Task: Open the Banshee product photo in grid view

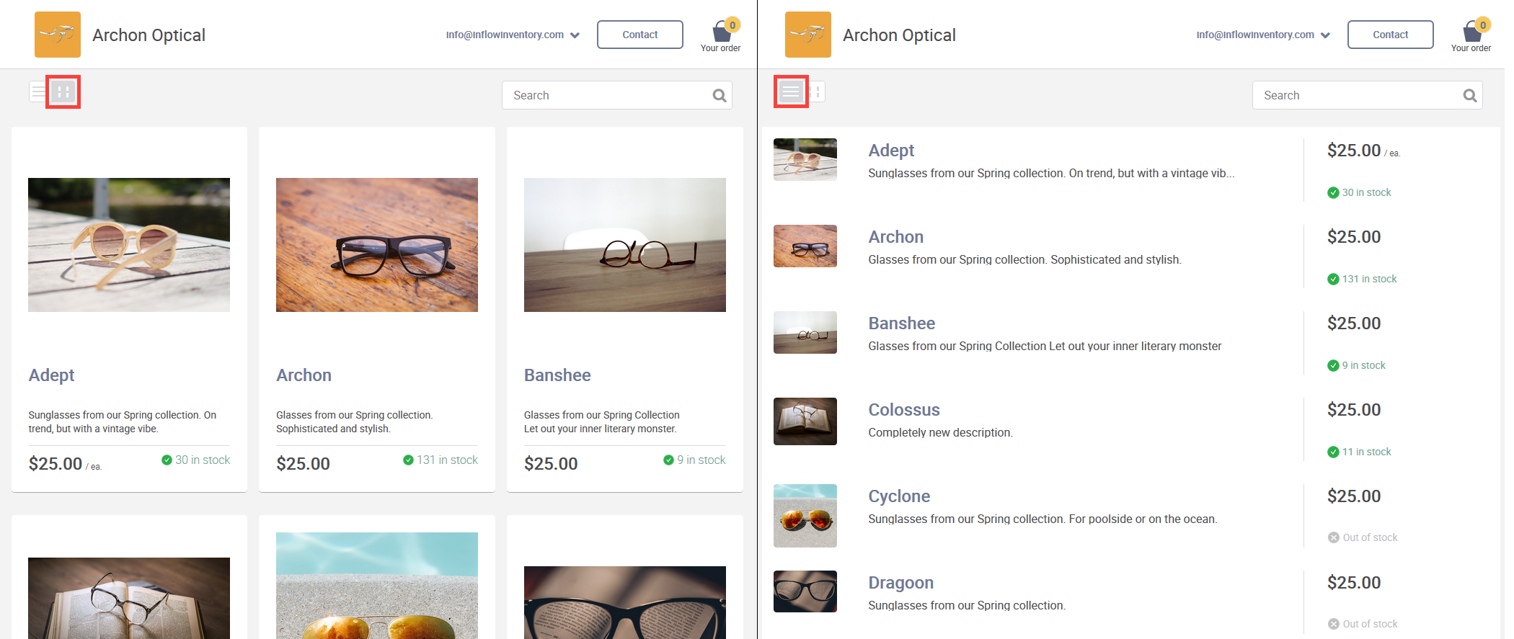Action: pyautogui.click(x=625, y=245)
